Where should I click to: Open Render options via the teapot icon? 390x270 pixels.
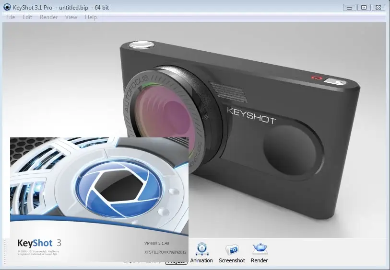point(260,253)
